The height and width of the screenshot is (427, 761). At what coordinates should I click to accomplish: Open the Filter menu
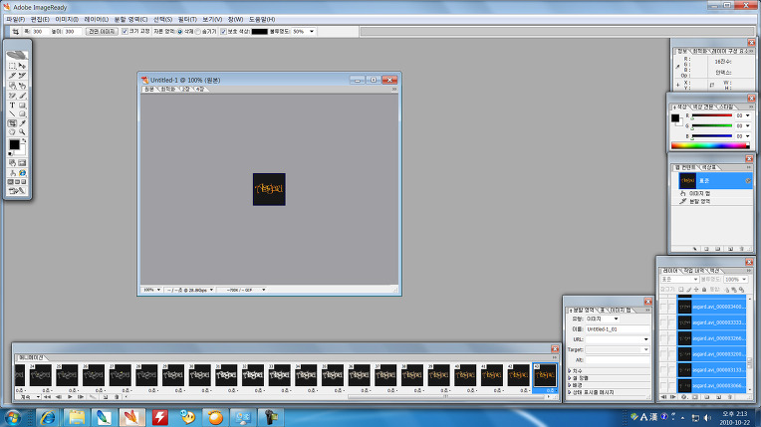coord(187,20)
